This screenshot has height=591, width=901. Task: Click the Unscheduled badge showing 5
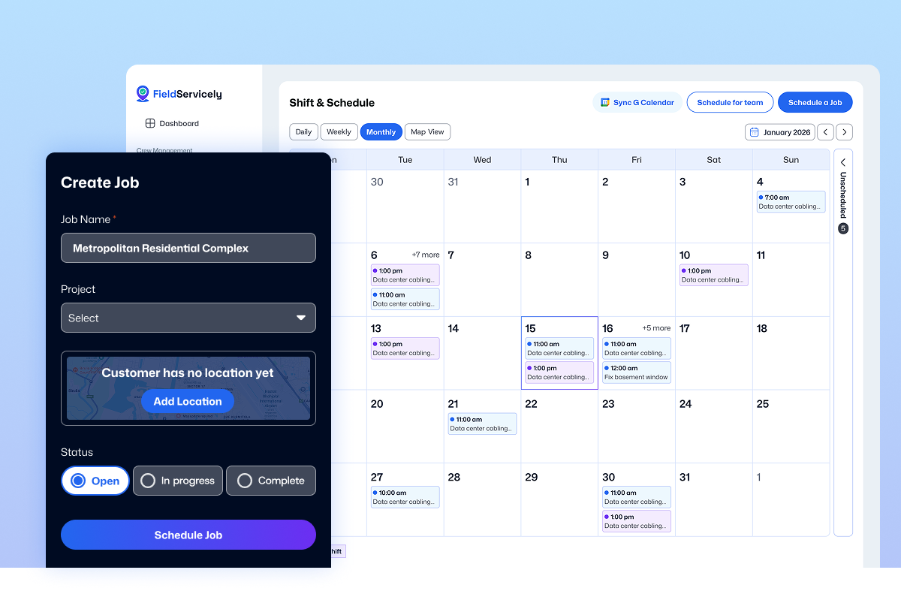[x=842, y=228]
